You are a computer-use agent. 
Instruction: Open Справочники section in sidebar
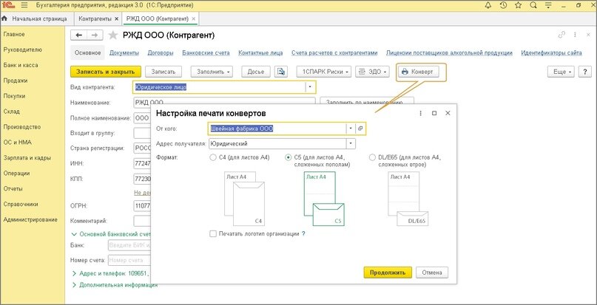pyautogui.click(x=21, y=205)
